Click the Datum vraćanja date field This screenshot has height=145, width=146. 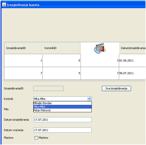63,130
